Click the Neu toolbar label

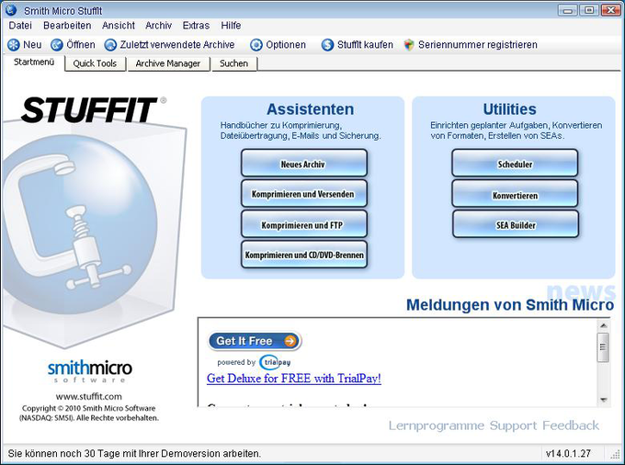pyautogui.click(x=32, y=45)
